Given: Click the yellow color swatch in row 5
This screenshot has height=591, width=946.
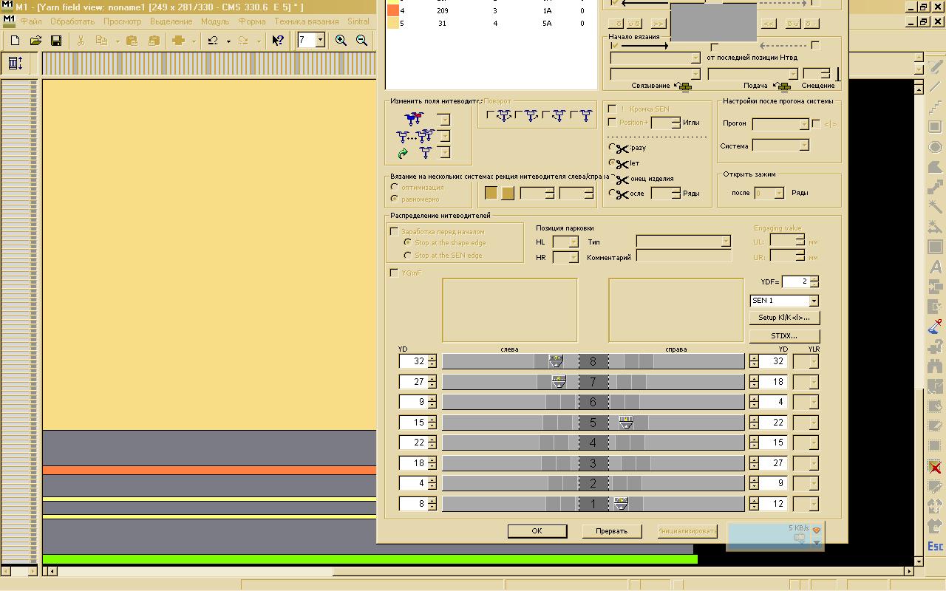Looking at the screenshot, I should (393, 24).
